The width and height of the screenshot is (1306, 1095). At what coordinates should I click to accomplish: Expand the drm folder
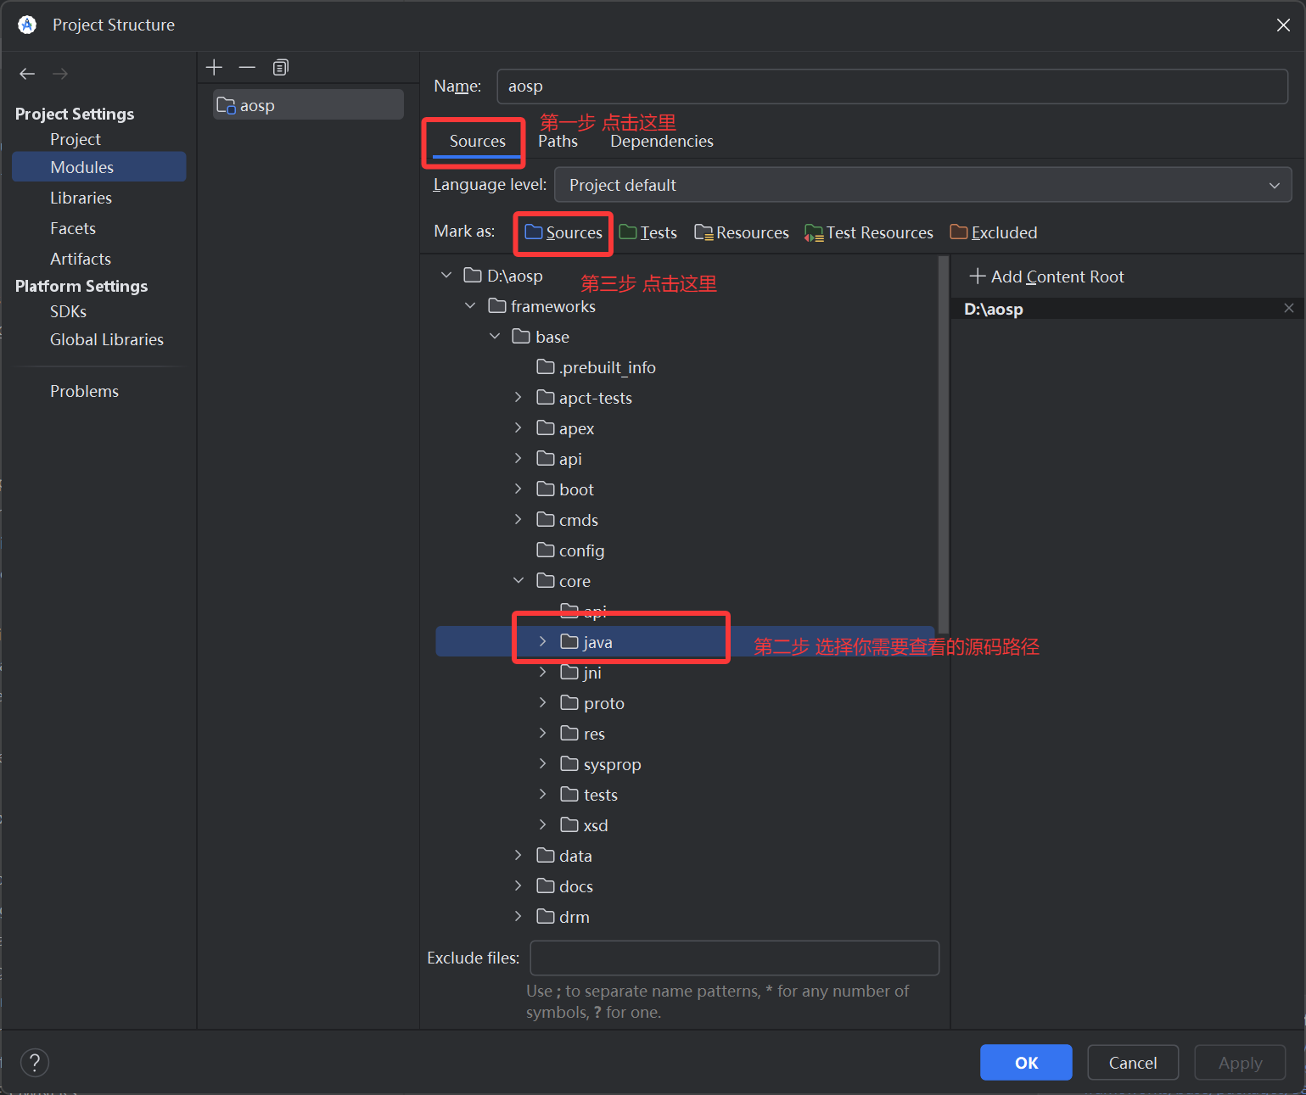(x=518, y=916)
